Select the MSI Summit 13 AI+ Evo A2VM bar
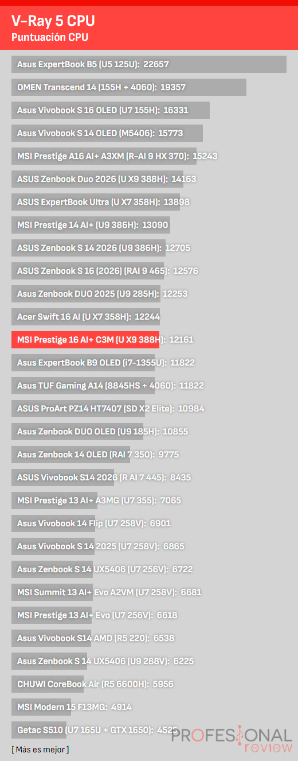The width and height of the screenshot is (298, 761). coord(52,592)
